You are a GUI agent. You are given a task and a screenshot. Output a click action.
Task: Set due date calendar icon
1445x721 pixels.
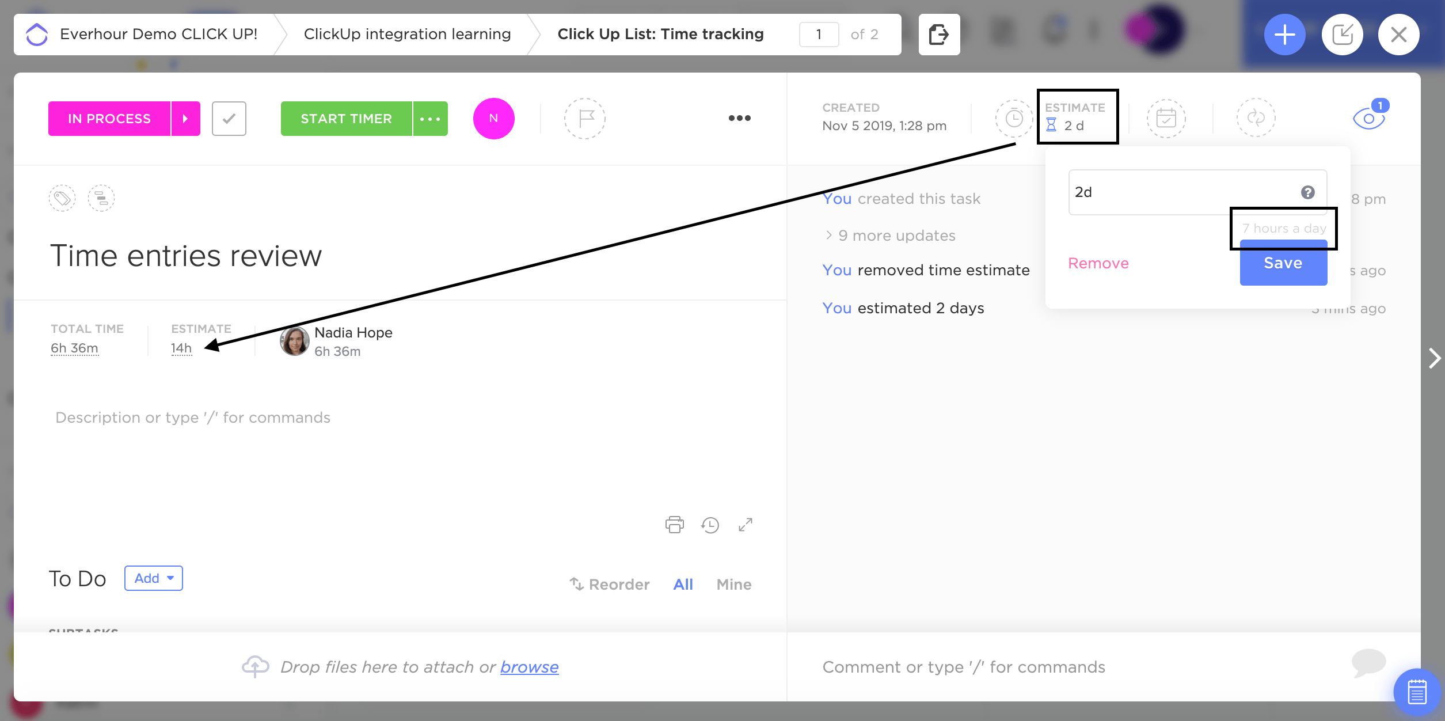point(1166,119)
